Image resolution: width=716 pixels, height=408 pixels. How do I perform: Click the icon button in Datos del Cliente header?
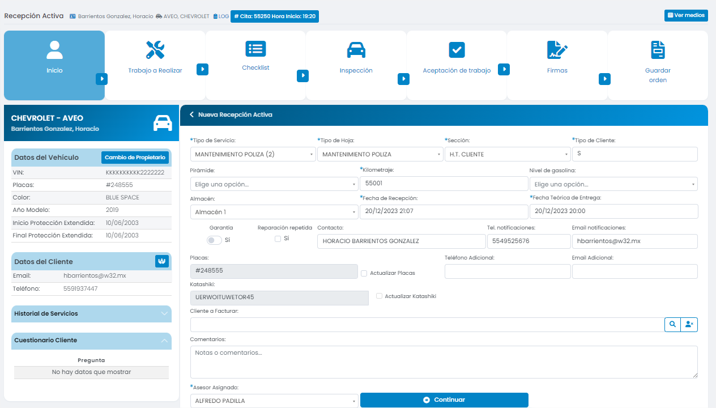point(162,261)
